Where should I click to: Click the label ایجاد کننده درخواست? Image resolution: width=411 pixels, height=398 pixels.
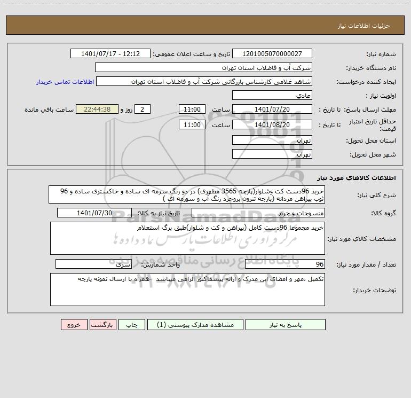(366, 82)
